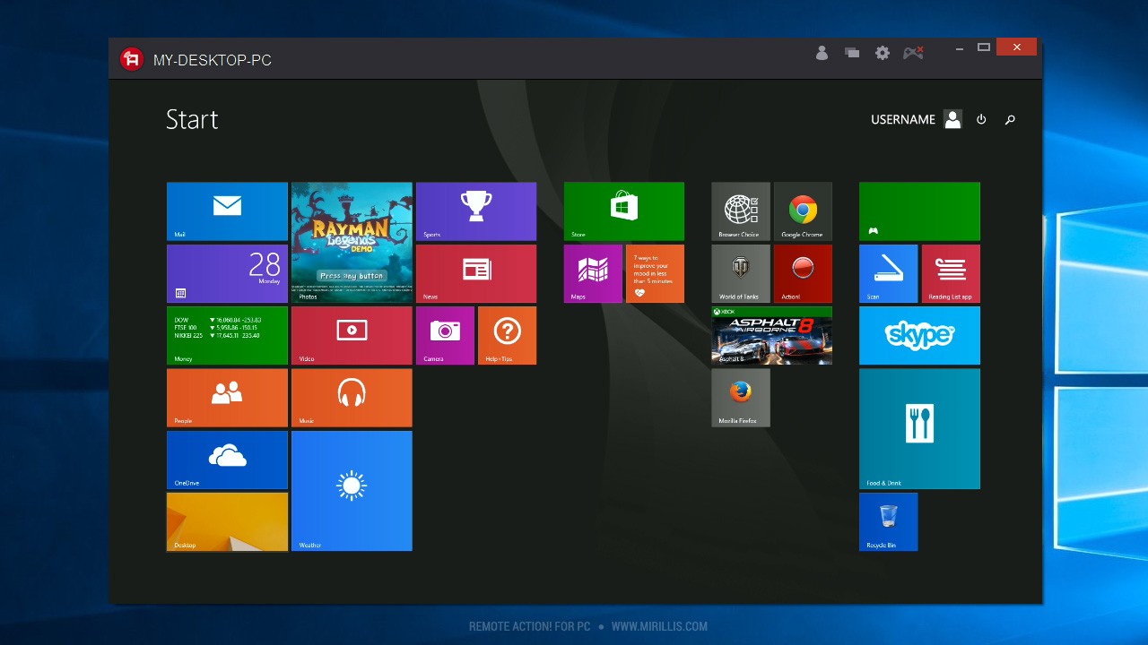Open the Money stock tile
Screen dimensions: 1148x645
(227, 336)
